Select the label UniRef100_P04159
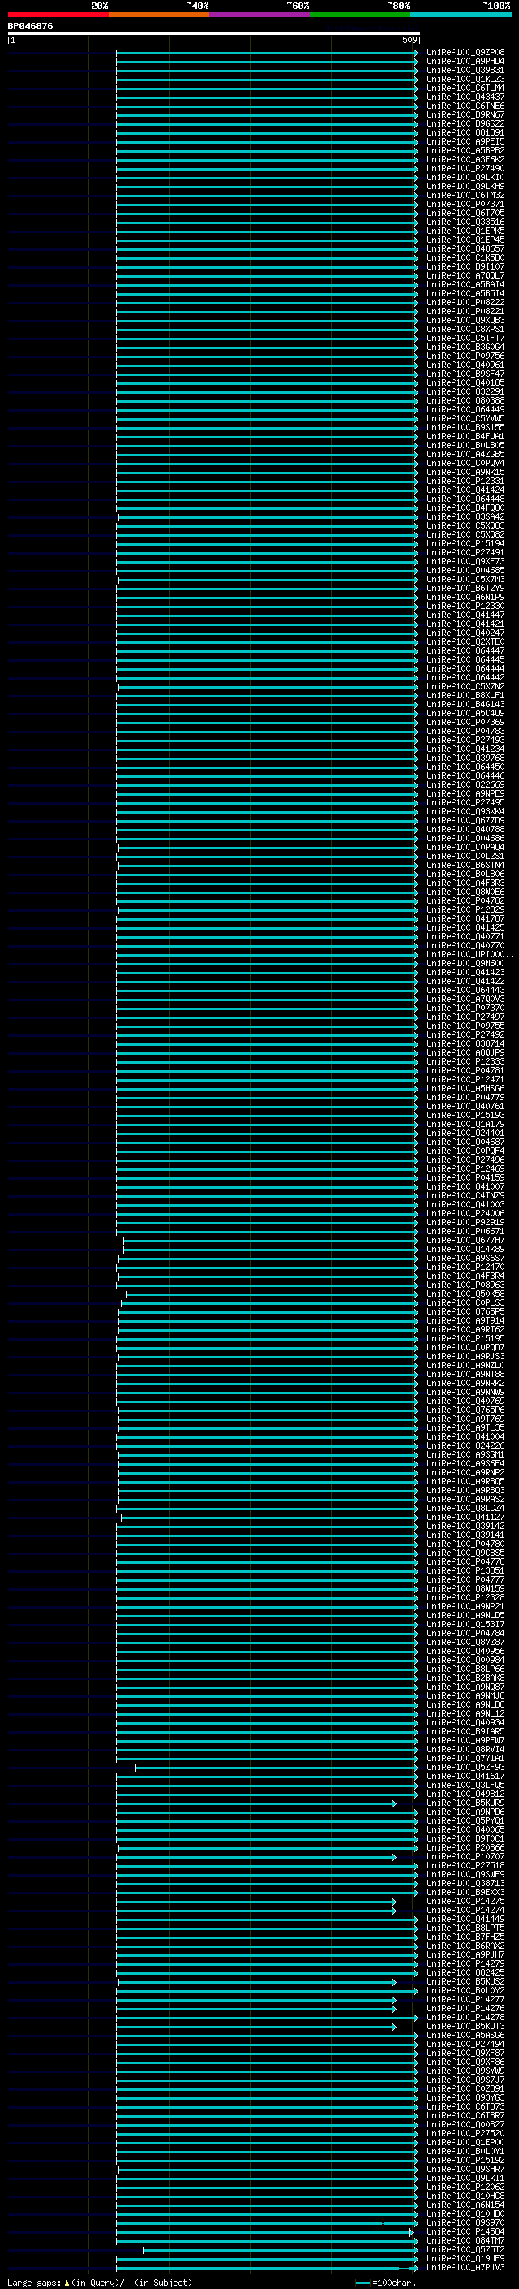Viewport: 519px width, 2289px height. pyautogui.click(x=465, y=1177)
